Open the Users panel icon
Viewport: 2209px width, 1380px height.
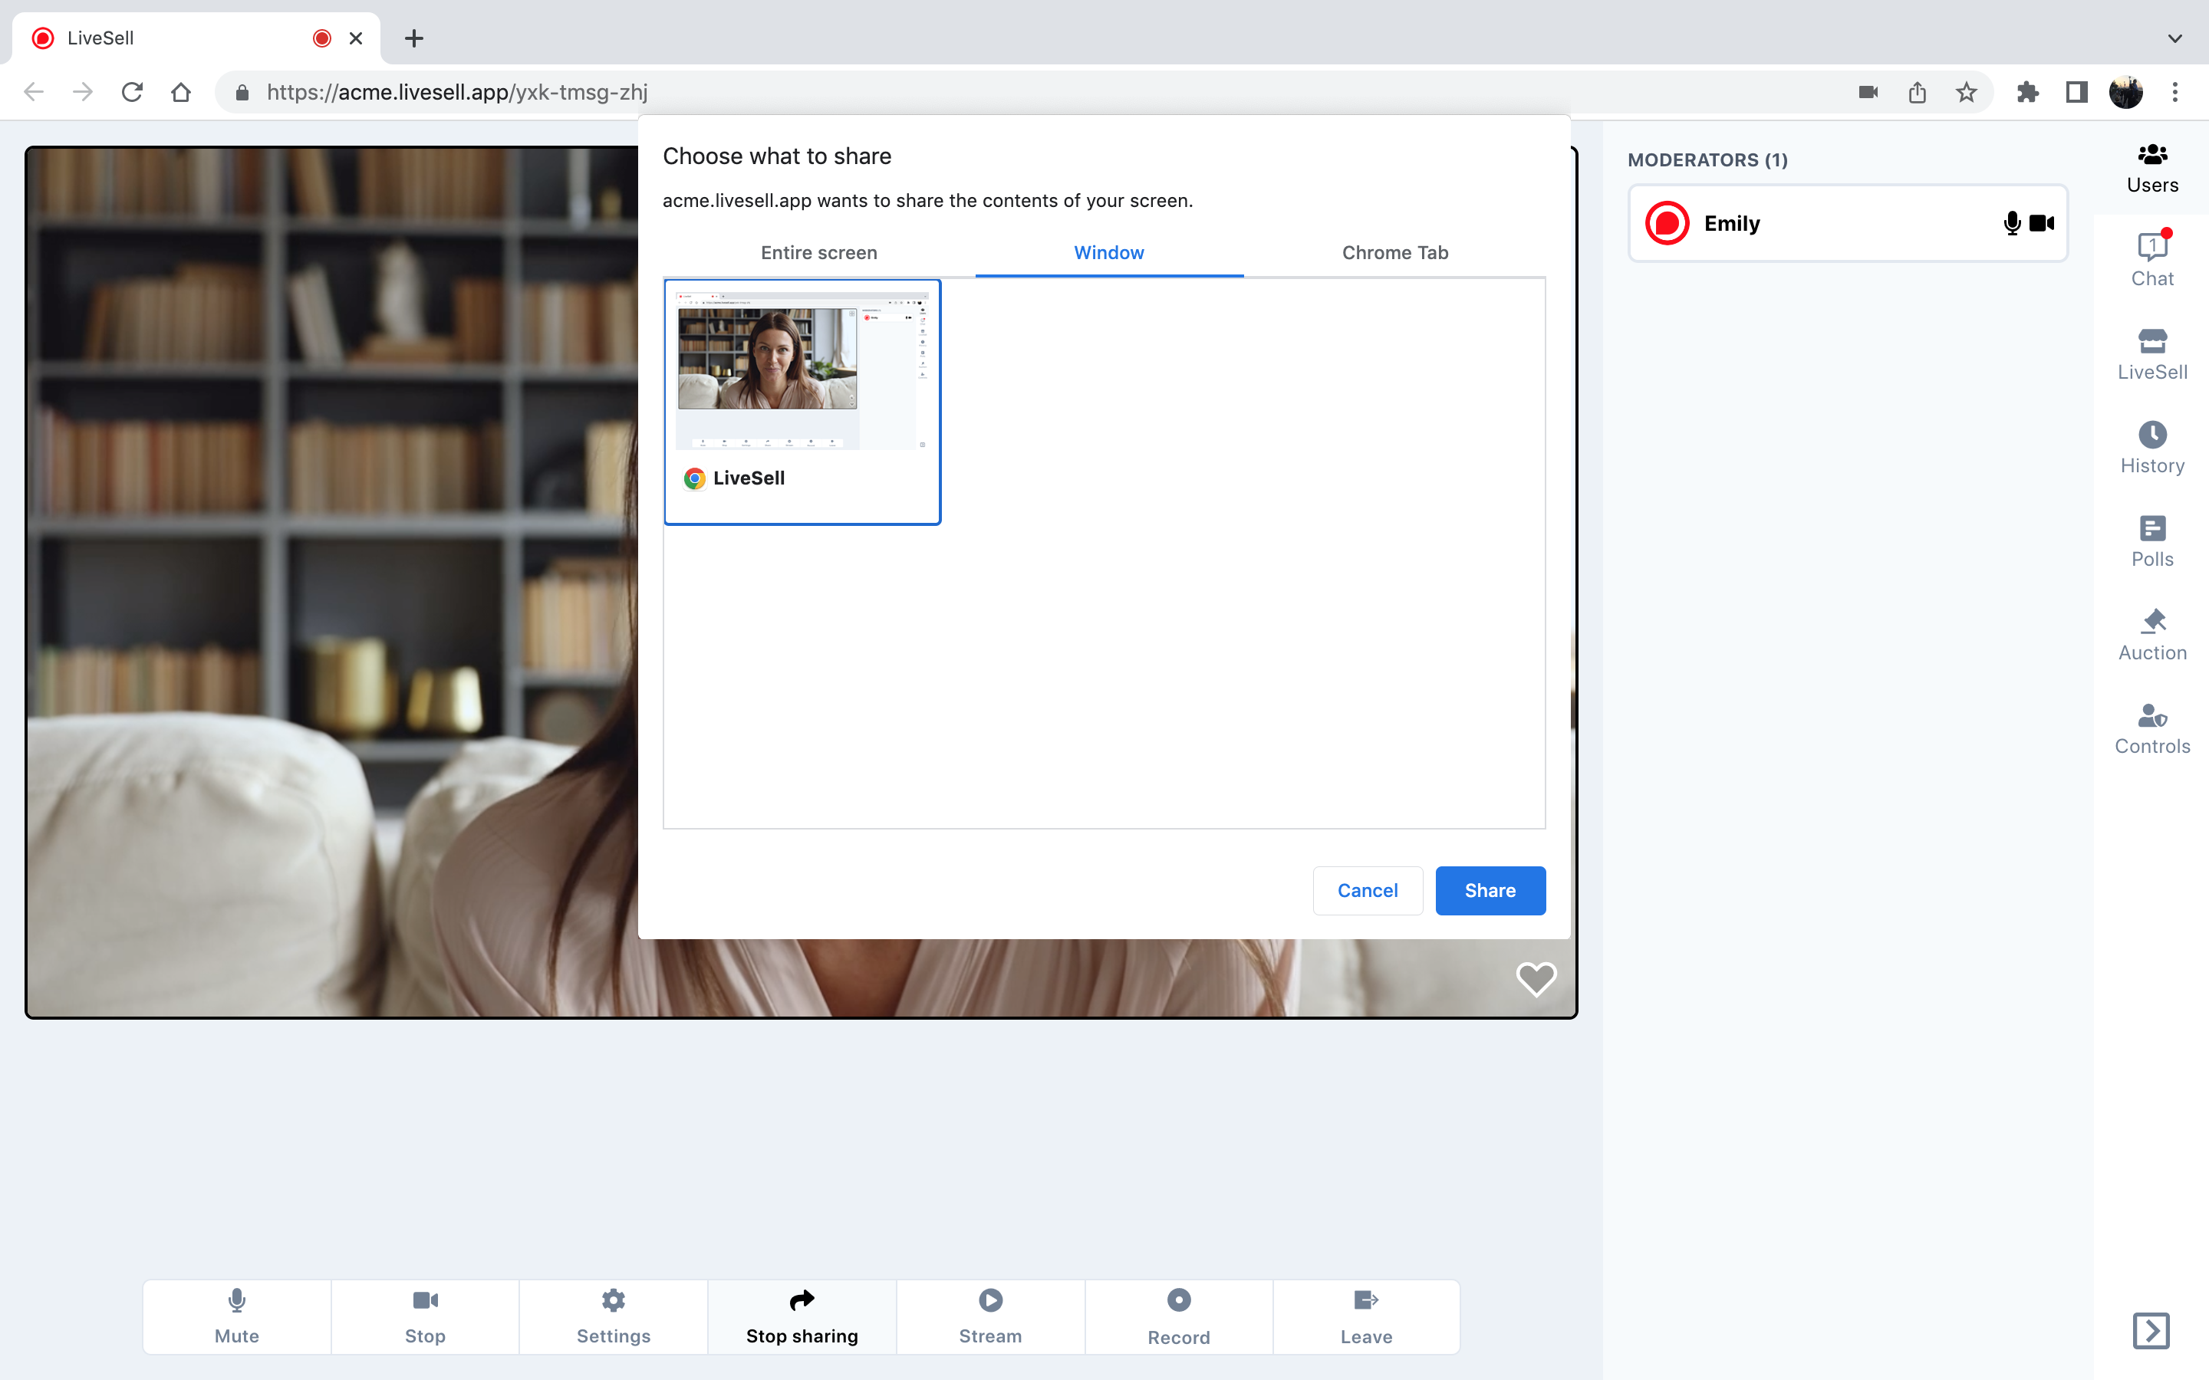(x=2152, y=169)
